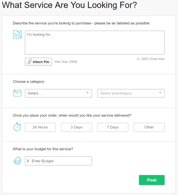Choose the Other delivery time option
178x195 pixels.
tap(149, 127)
